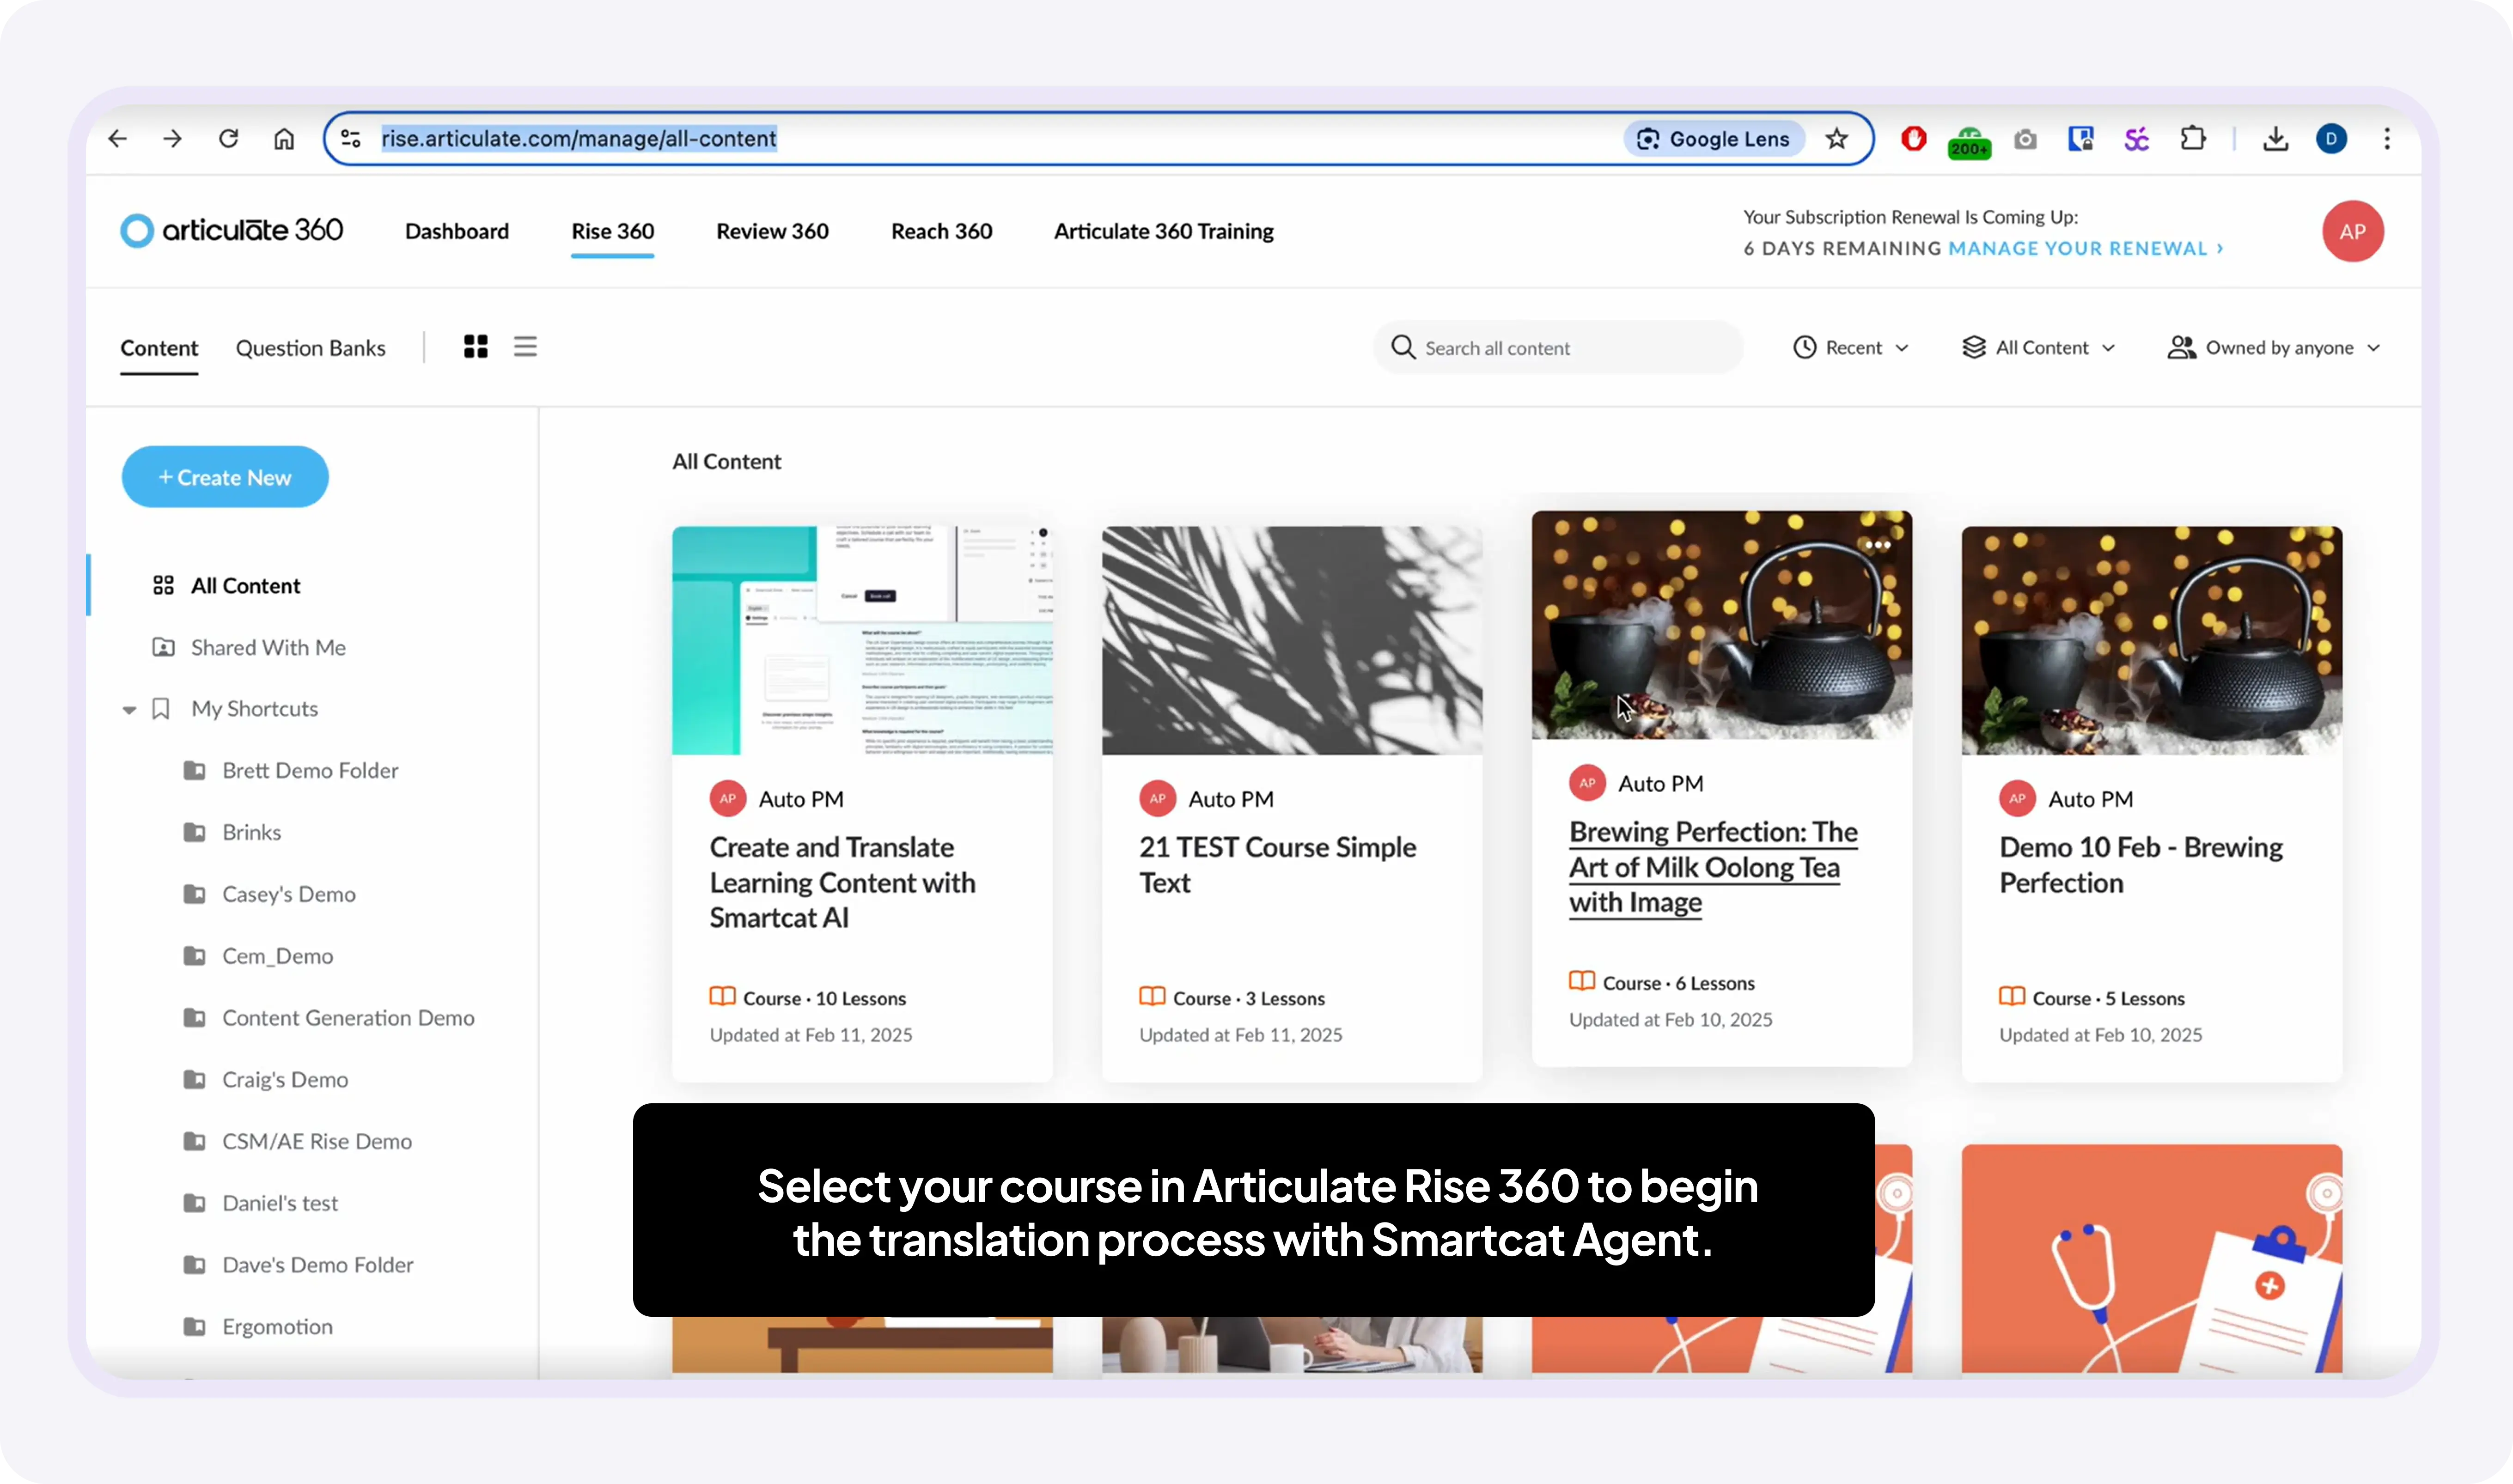Open the browser extensions puzzle icon
Screen dimensions: 2513x1484
tap(2193, 138)
